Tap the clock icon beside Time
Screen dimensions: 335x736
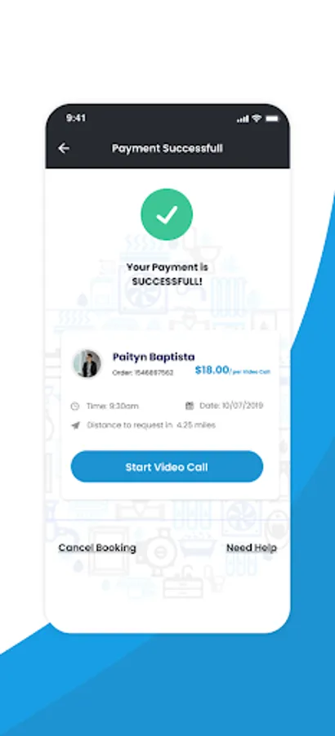[75, 406]
